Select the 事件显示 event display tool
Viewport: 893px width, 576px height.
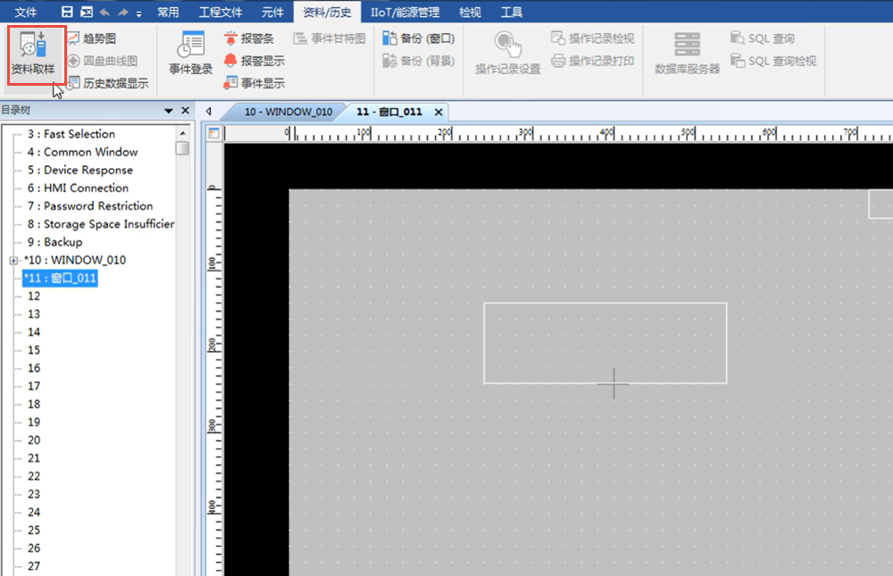254,83
